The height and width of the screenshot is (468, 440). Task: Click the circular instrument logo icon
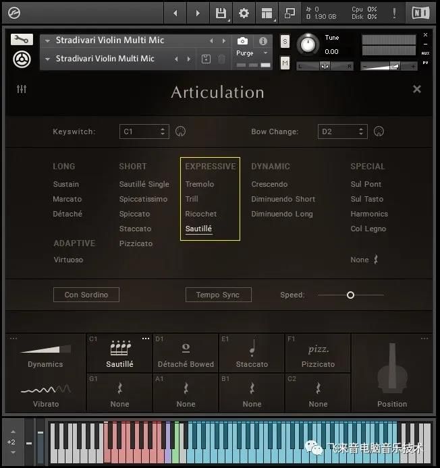click(22, 59)
